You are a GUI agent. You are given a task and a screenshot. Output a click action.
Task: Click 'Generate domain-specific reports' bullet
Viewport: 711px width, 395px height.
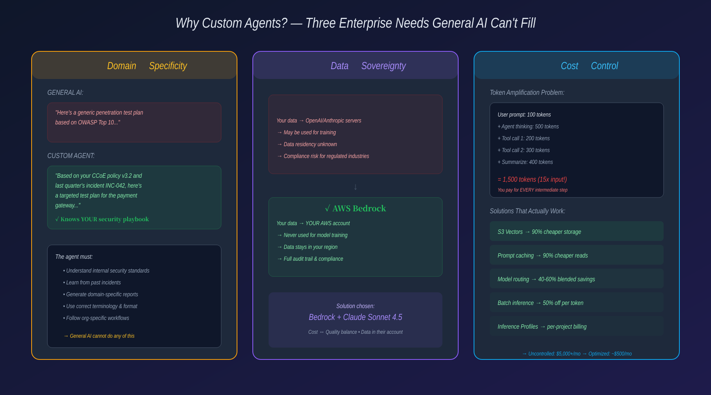point(101,294)
